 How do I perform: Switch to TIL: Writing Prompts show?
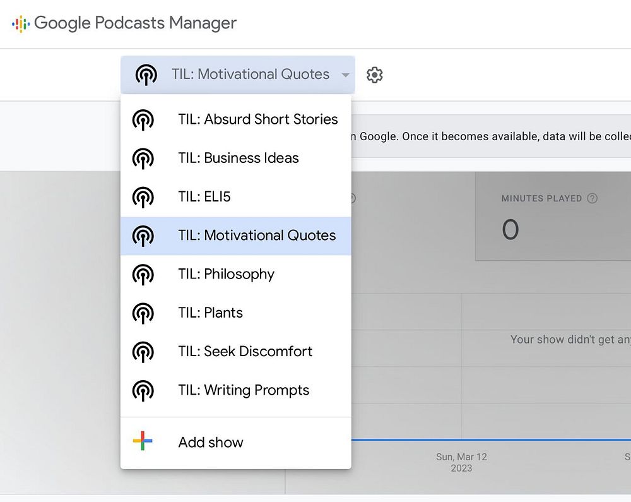coord(244,390)
